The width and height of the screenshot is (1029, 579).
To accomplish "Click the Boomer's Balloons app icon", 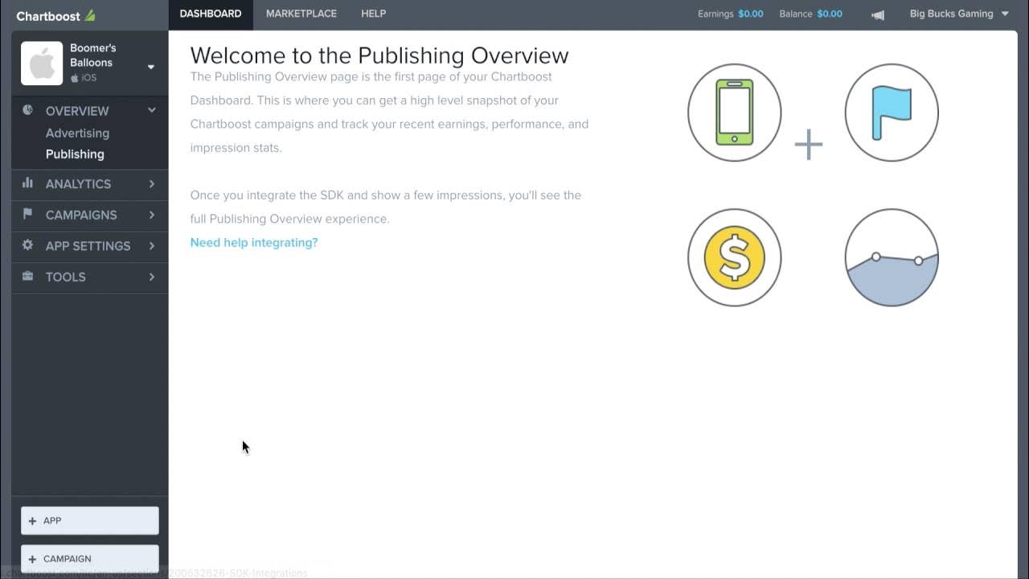I will (x=42, y=64).
